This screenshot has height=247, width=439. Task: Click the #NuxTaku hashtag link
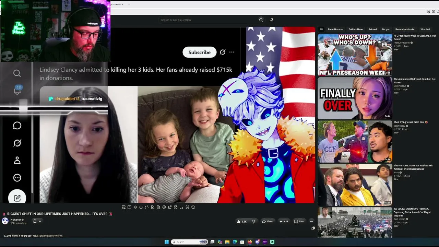pos(38,236)
